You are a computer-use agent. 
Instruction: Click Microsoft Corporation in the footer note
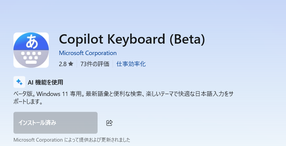(x=38, y=140)
